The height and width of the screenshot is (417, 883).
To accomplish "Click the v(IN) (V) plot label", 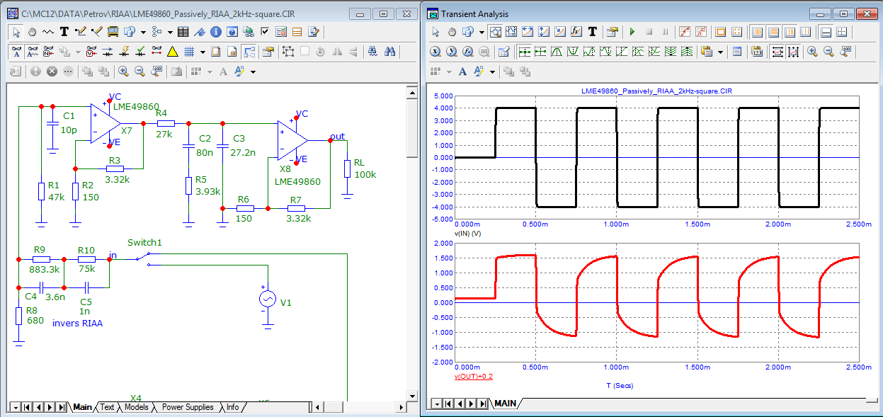I will coord(467,233).
